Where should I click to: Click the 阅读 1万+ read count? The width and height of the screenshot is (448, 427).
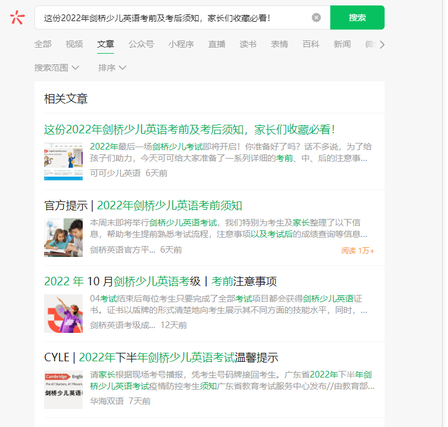pos(357,251)
